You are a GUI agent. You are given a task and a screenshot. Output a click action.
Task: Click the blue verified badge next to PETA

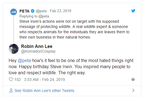click(32, 11)
